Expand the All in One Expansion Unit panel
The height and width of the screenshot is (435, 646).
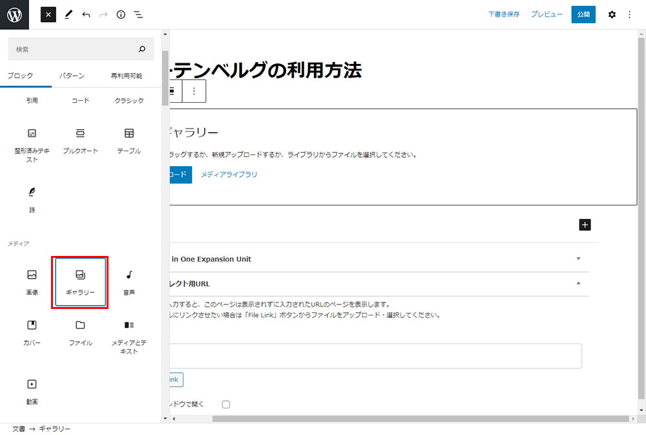[578, 259]
